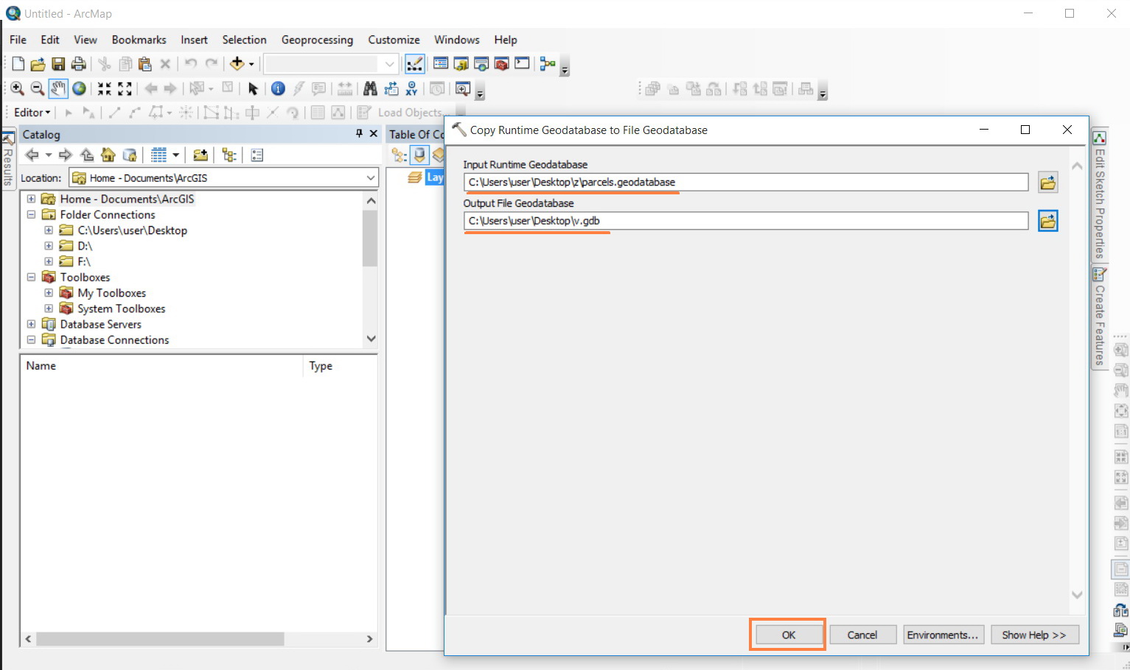Select the Zoom In tool
Viewport: 1130px width, 670px height.
[17, 89]
